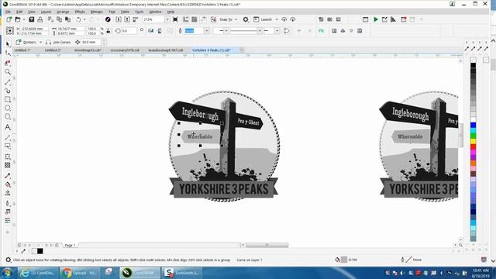Click the green macro Play icon

click(376, 19)
